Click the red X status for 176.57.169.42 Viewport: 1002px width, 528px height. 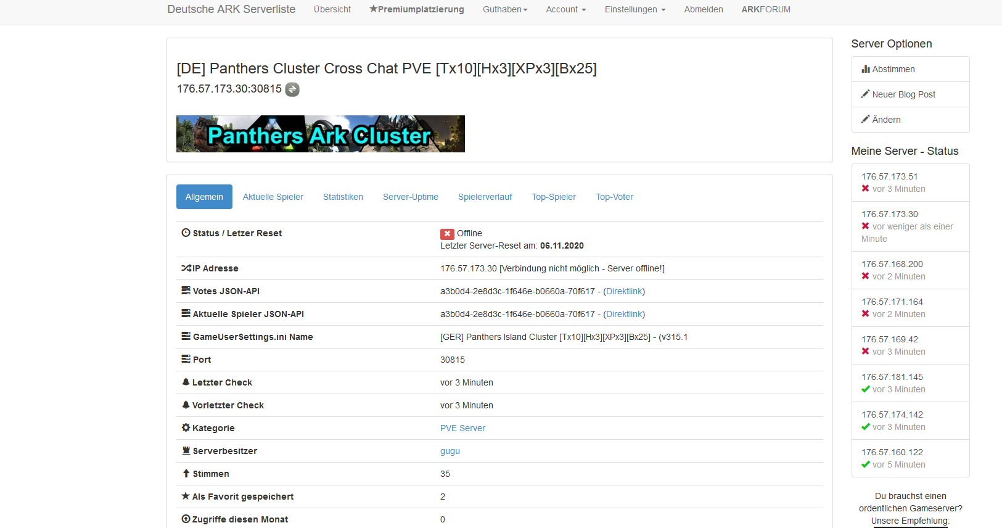pos(866,352)
